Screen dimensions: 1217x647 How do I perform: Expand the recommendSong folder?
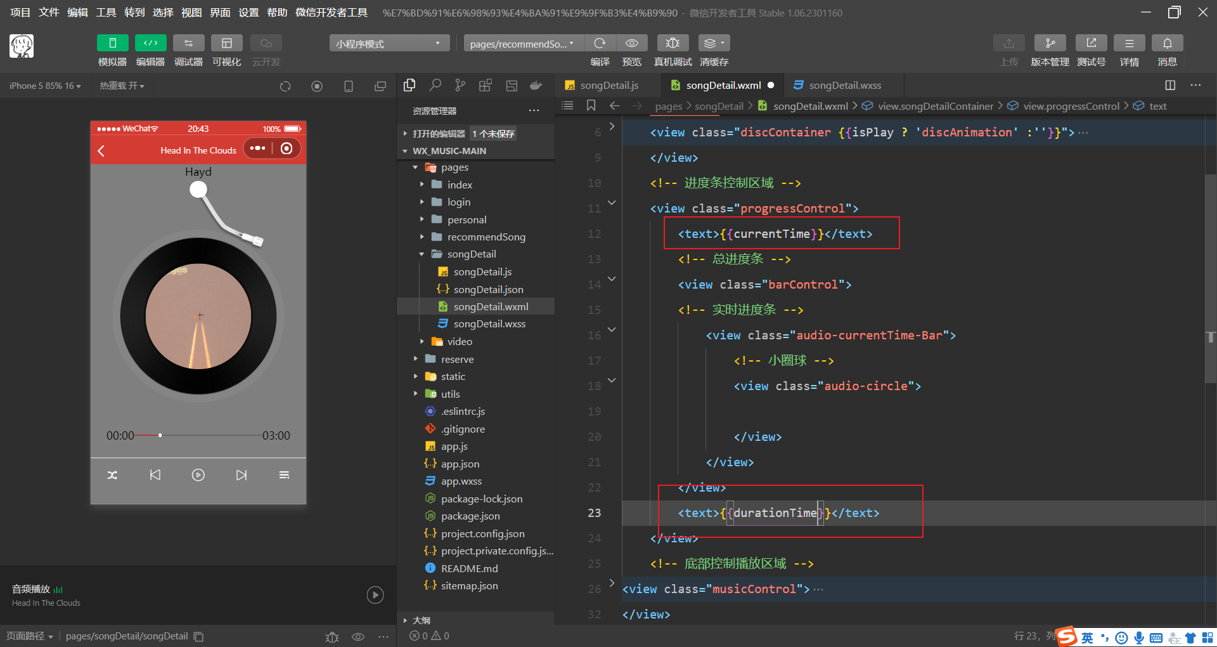click(486, 237)
